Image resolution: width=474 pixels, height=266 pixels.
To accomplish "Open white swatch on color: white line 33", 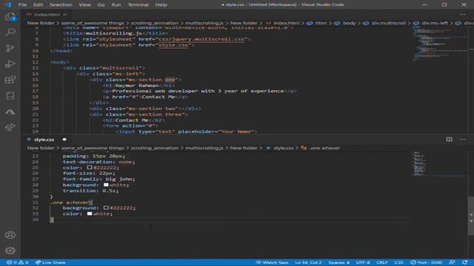I will point(90,214).
